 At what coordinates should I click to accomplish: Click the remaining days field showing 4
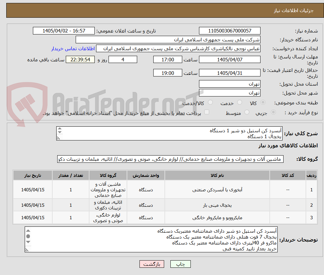tap(123, 60)
